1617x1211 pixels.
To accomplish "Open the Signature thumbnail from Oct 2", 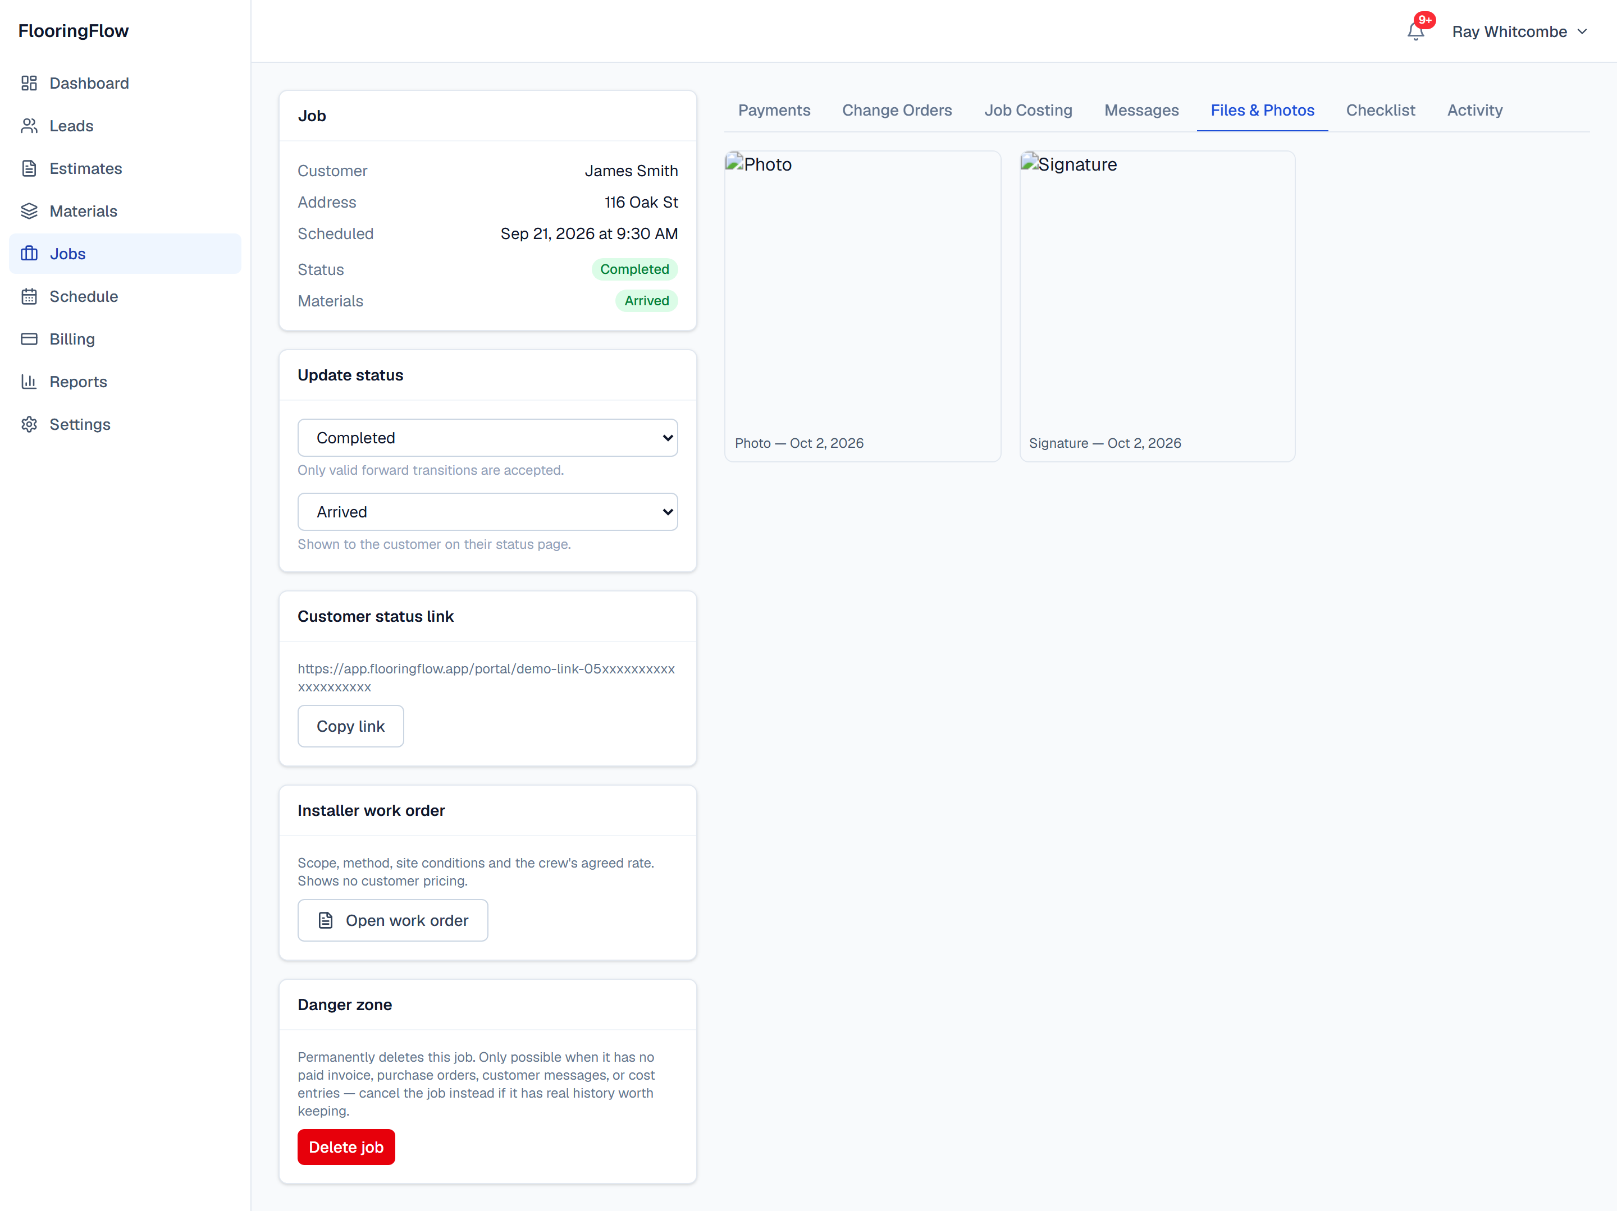I will click(1157, 306).
